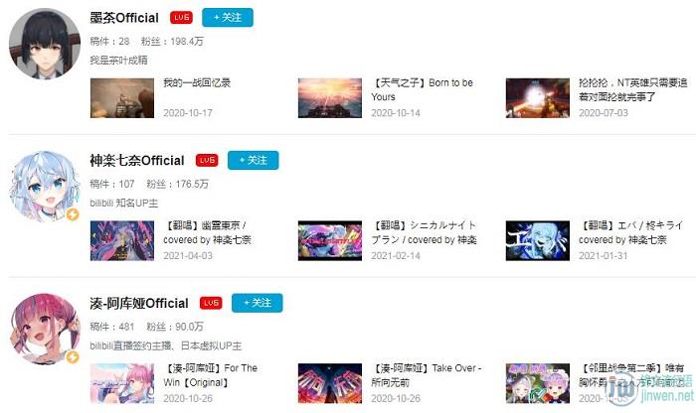Image resolution: width=696 pixels, height=413 pixels.
Task: Open 墨茶Official username link
Action: (124, 18)
